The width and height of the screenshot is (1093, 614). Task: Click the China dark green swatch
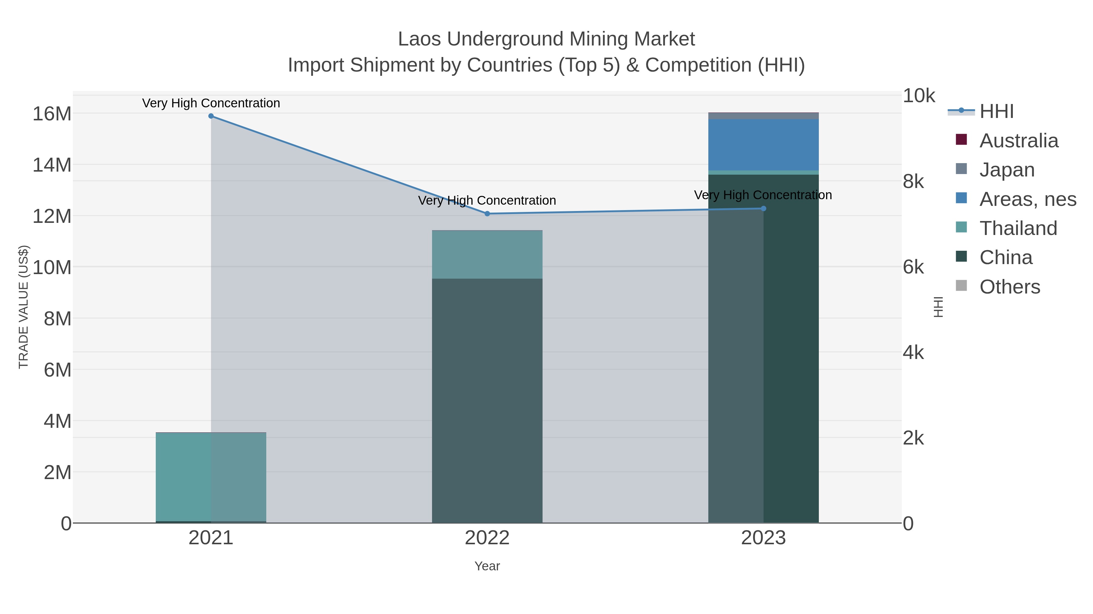tap(962, 256)
